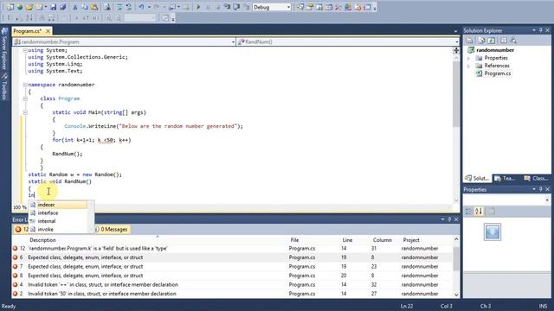Image resolution: width=554 pixels, height=311 pixels.
Task: Click the Undo arrow icon
Action: coord(141,7)
